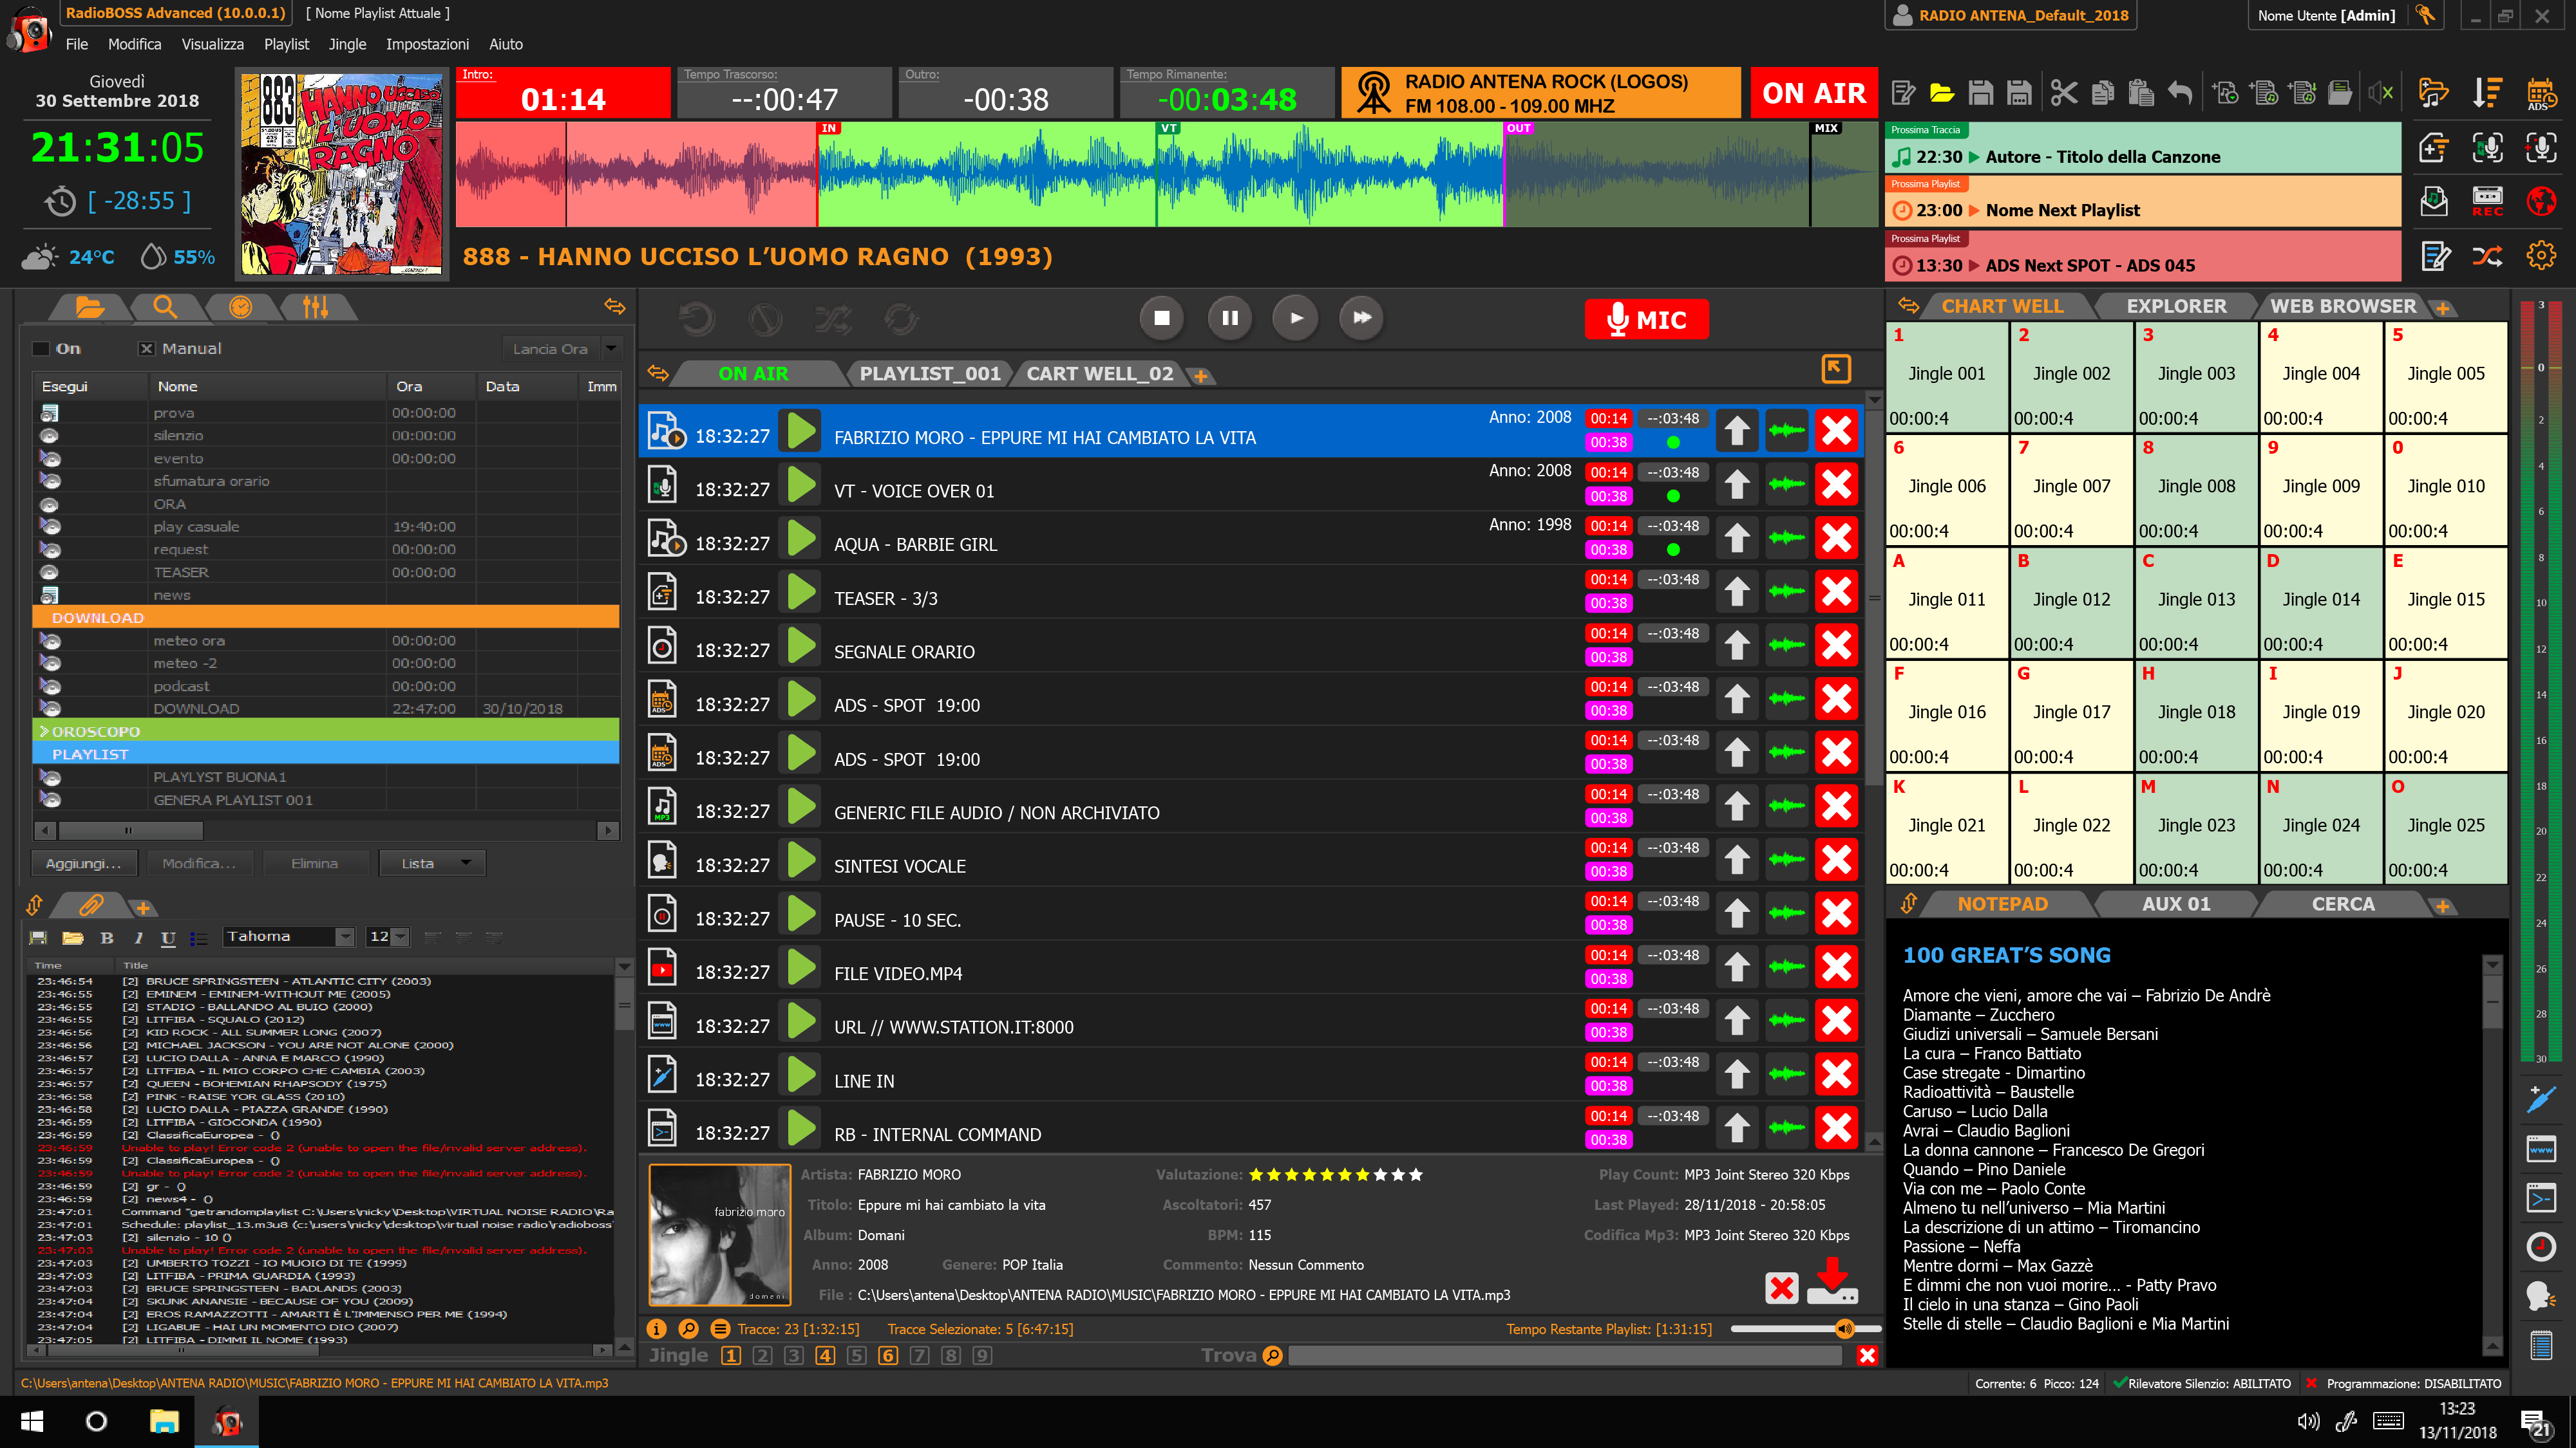Add a new tab beside the paperclip tab

143,908
